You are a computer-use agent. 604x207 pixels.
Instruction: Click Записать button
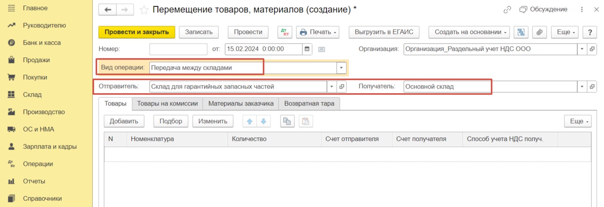199,32
